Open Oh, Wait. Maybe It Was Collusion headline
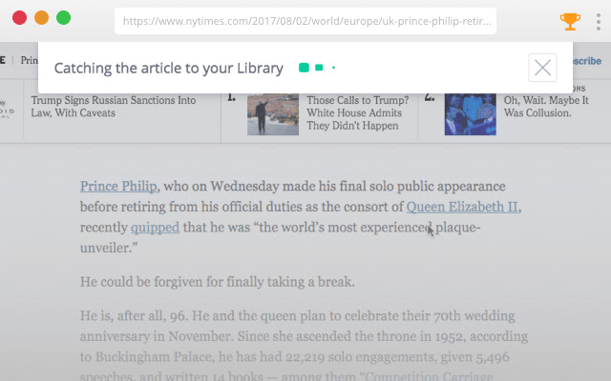This screenshot has width=611, height=381. point(546,107)
